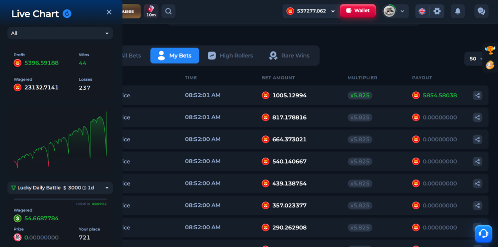This screenshot has width=498, height=247.
Task: Open the user avatar profile
Action: 389,11
